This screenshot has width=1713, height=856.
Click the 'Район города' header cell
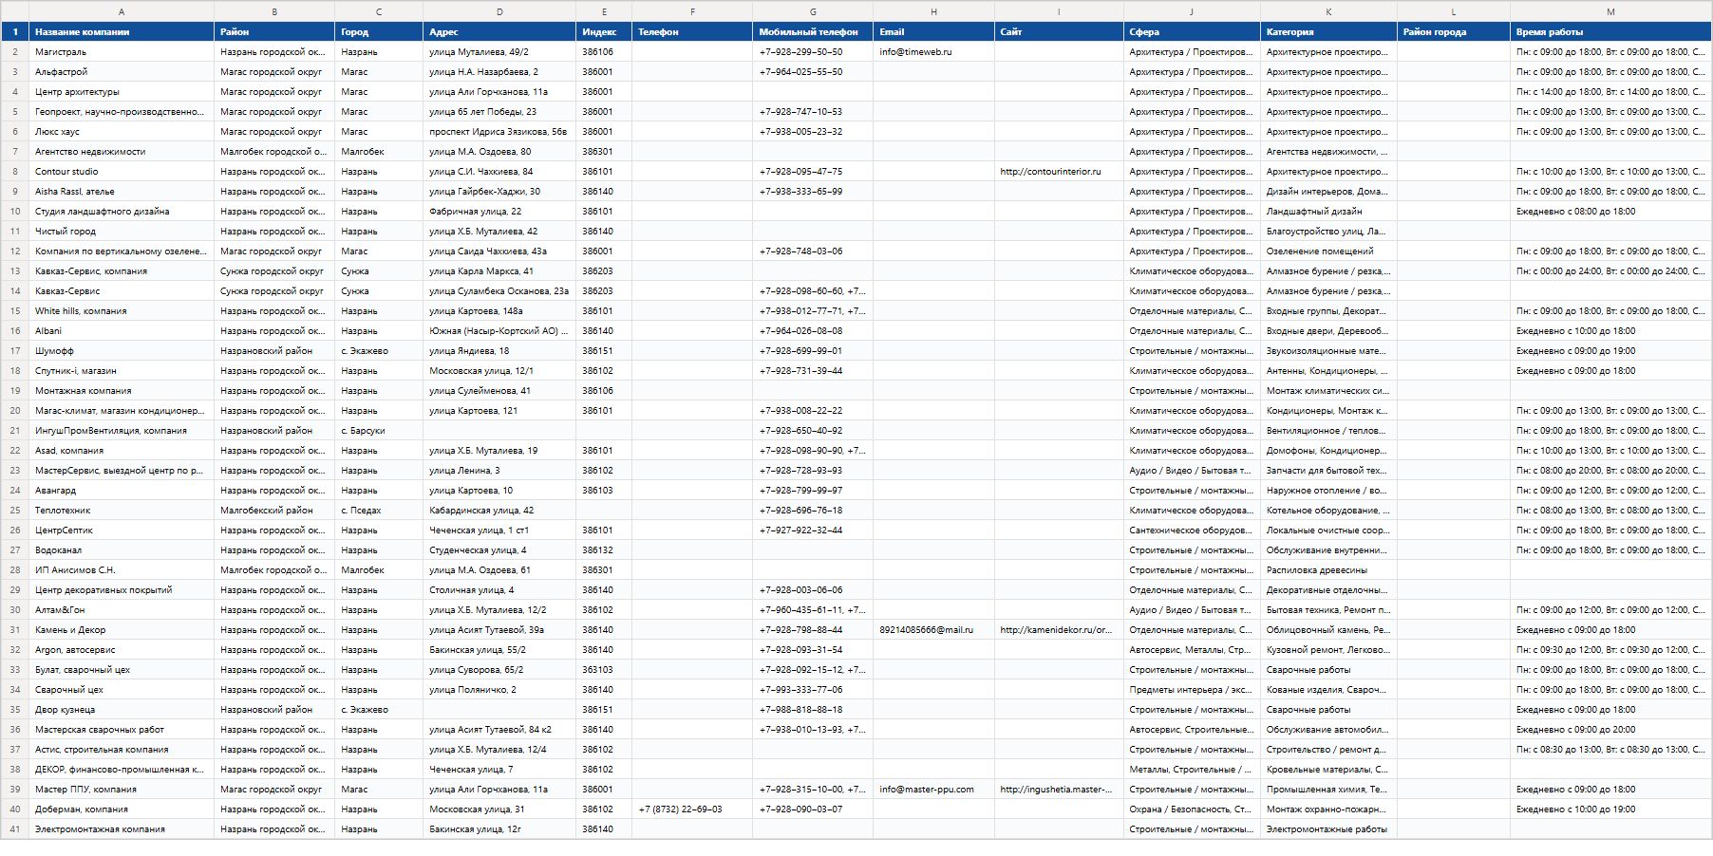point(1454,31)
